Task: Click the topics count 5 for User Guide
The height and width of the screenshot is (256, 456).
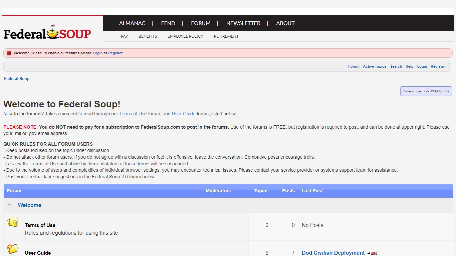Action: [267, 253]
